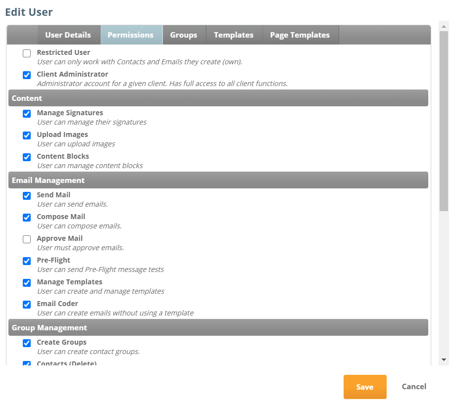Click the scrollbar up arrow
This screenshot has height=404, width=454.
(x=444, y=26)
